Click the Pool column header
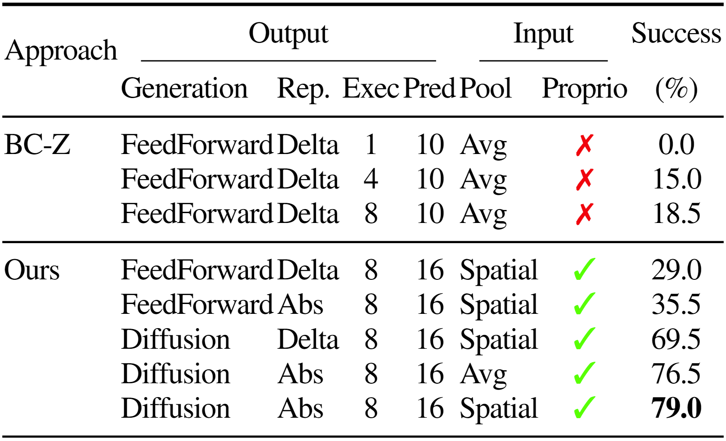This screenshot has width=726, height=441. [486, 88]
